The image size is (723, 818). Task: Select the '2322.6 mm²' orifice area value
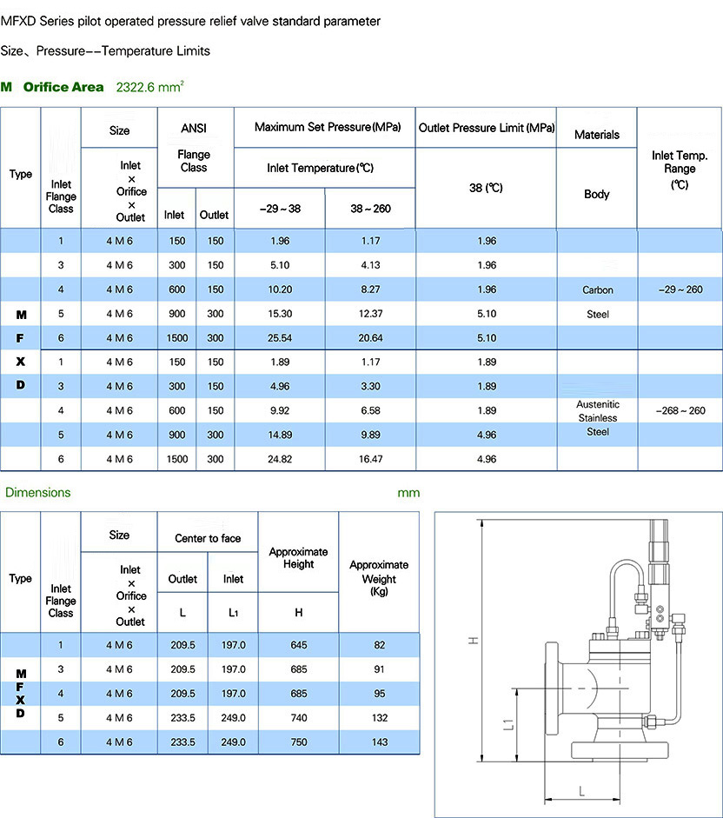click(x=149, y=87)
